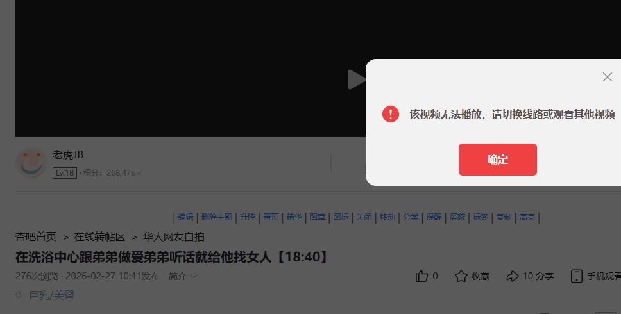
Task: Go to 杏吧首页 breadcrumb
Action: pyautogui.click(x=36, y=237)
